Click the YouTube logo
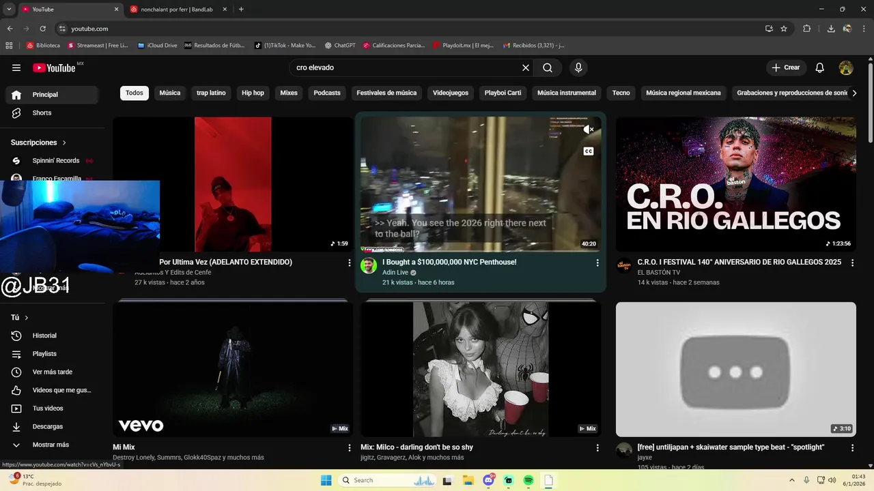Viewport: 874px width, 491px height. click(54, 68)
